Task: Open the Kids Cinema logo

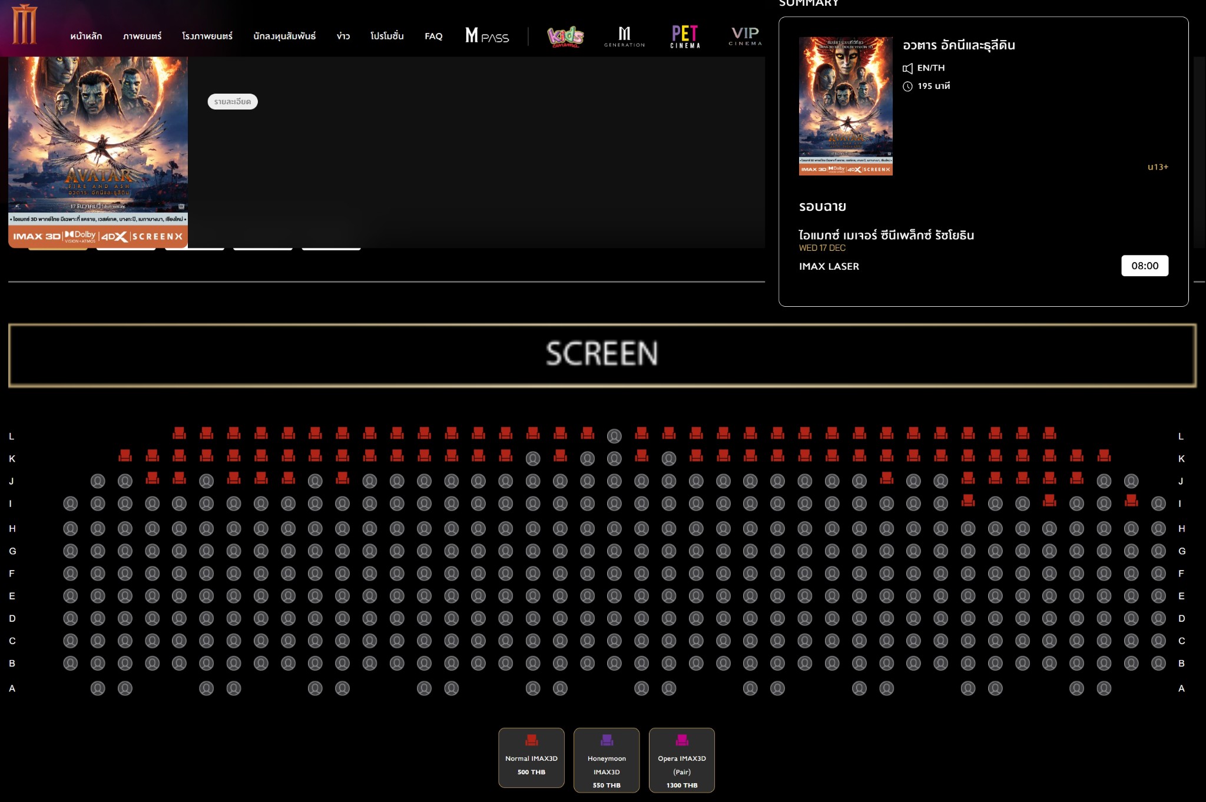Action: click(x=565, y=37)
